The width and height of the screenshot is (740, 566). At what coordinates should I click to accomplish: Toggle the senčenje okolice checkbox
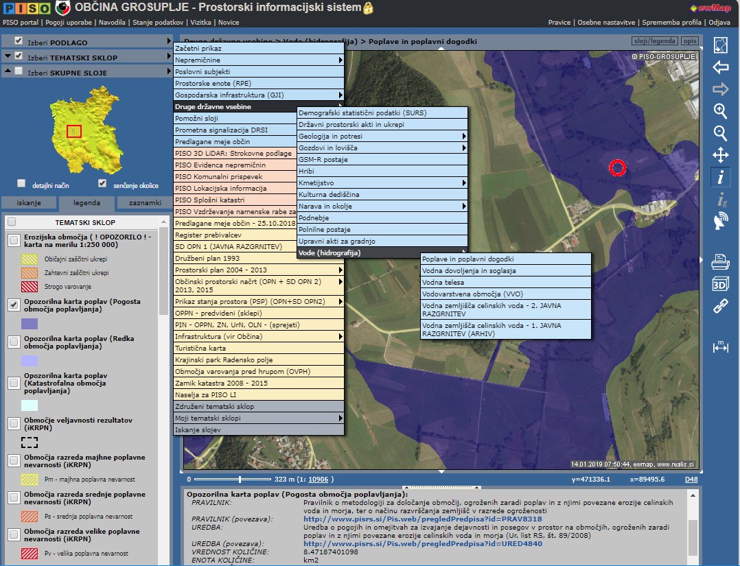(102, 184)
